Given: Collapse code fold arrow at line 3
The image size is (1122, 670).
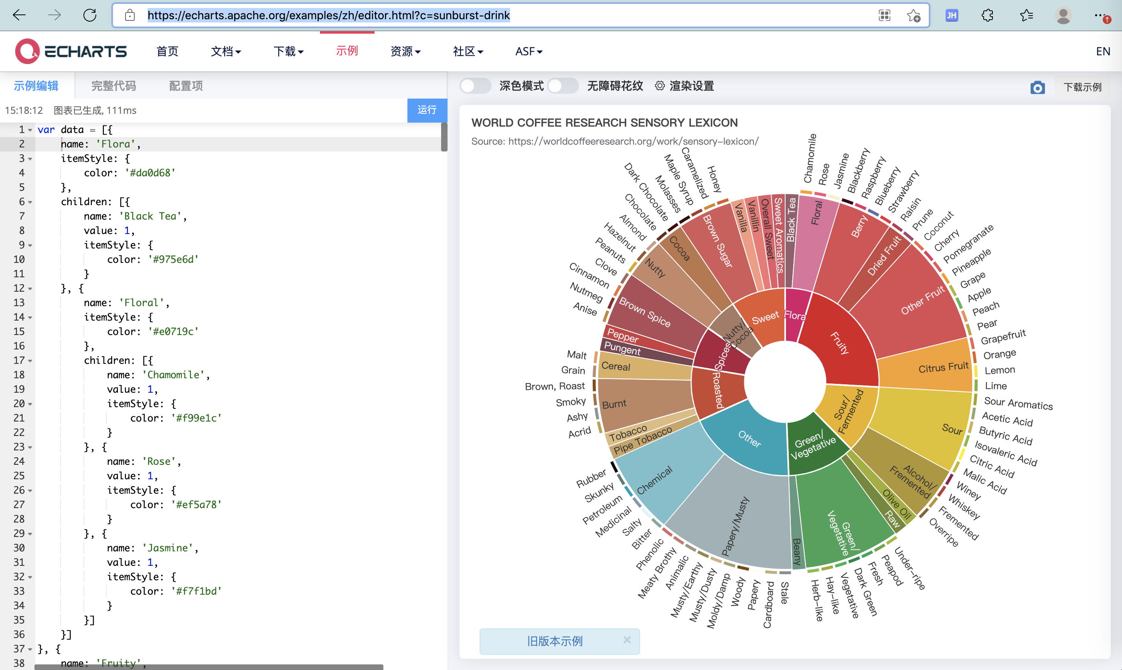Looking at the screenshot, I should click(30, 159).
